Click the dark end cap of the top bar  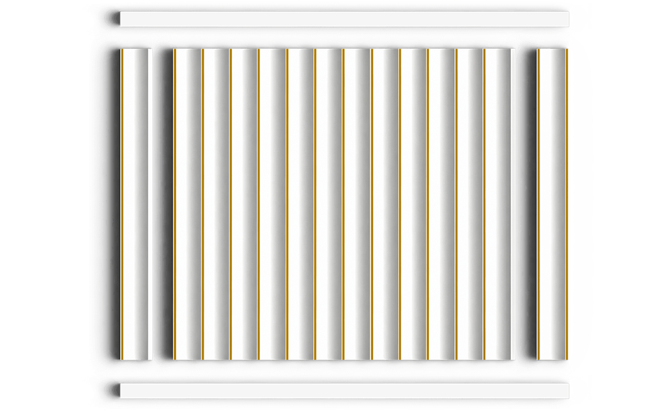[117, 19]
